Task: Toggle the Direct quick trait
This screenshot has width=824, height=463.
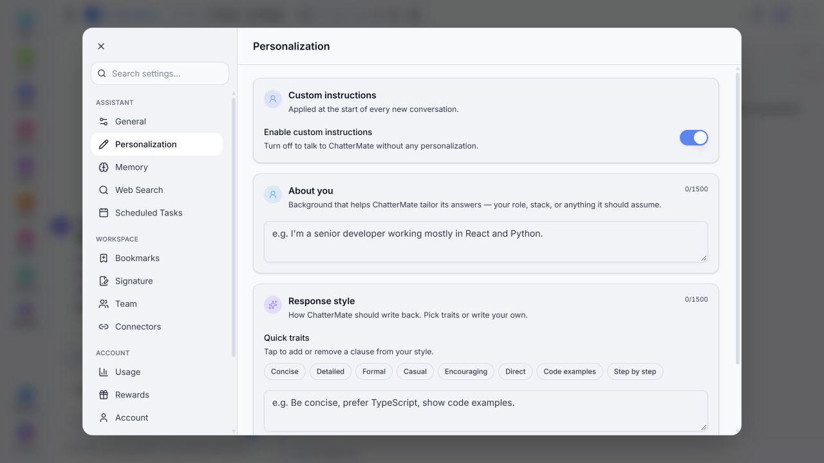Action: (x=516, y=372)
